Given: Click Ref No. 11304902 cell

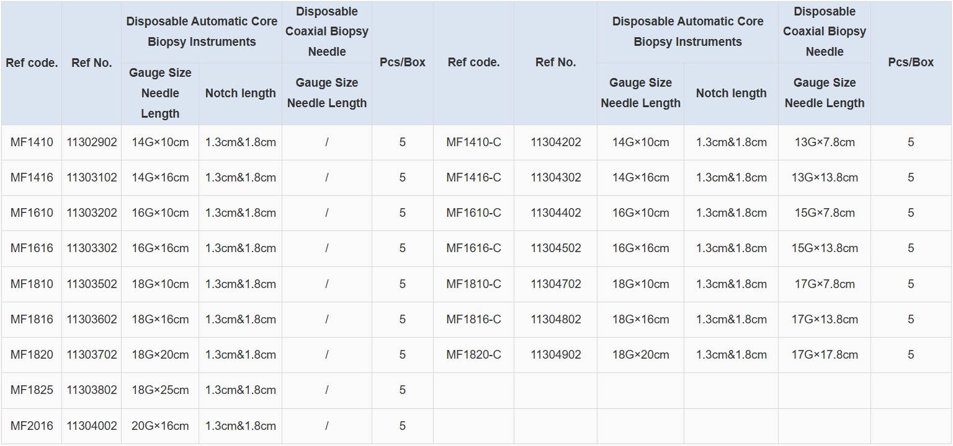Looking at the screenshot, I should 555,354.
